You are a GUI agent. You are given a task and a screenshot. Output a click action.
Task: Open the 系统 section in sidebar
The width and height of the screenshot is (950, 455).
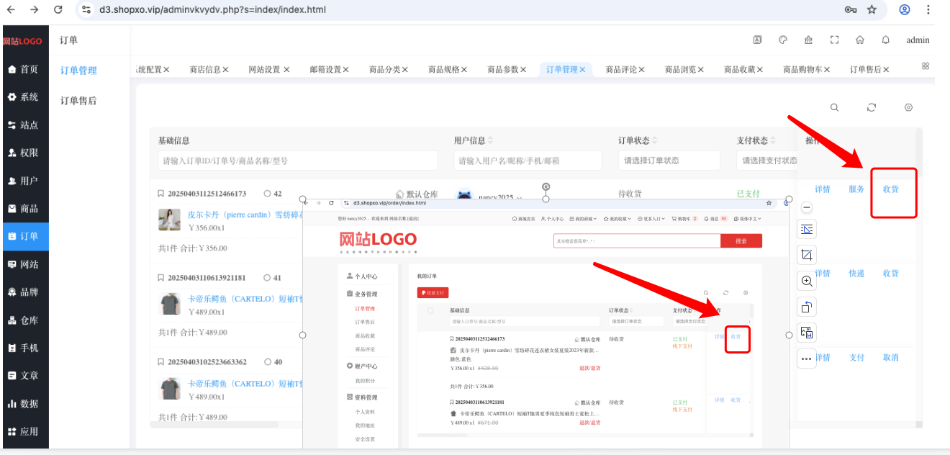coord(24,97)
